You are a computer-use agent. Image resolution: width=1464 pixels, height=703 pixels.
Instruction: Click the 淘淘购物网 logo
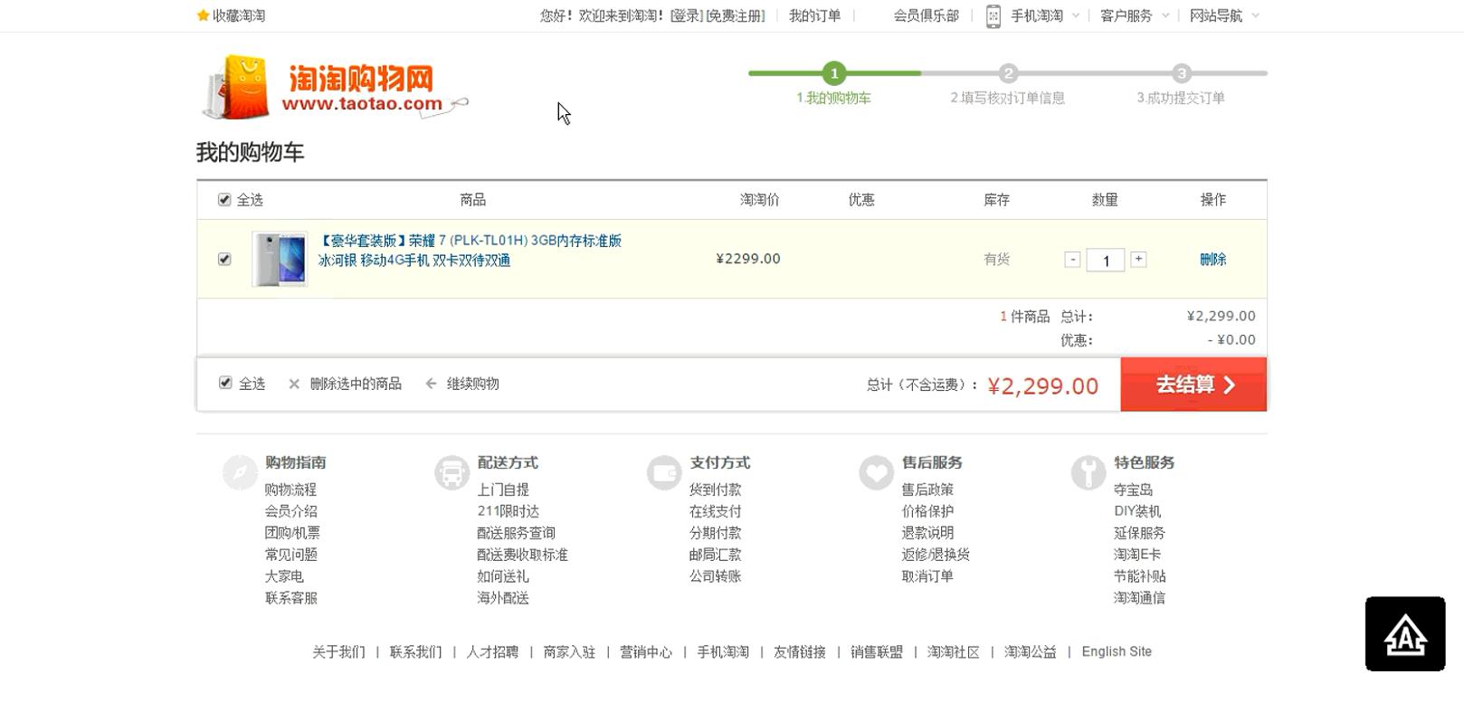tap(333, 87)
